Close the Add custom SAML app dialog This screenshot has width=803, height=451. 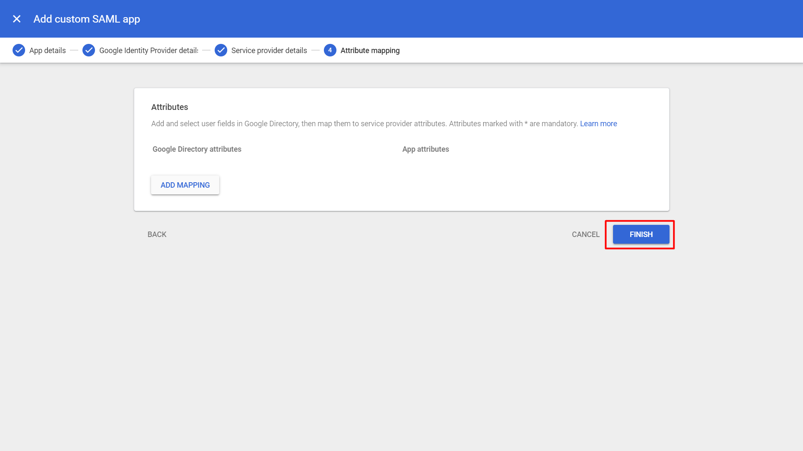[x=17, y=19]
